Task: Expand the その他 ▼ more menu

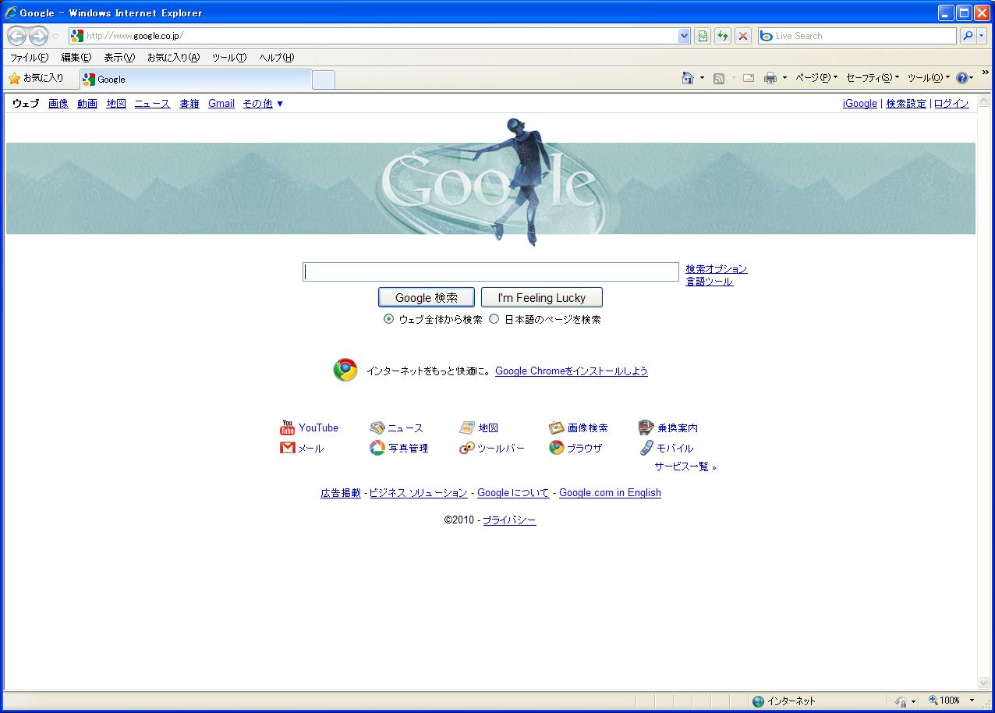Action: pyautogui.click(x=263, y=104)
